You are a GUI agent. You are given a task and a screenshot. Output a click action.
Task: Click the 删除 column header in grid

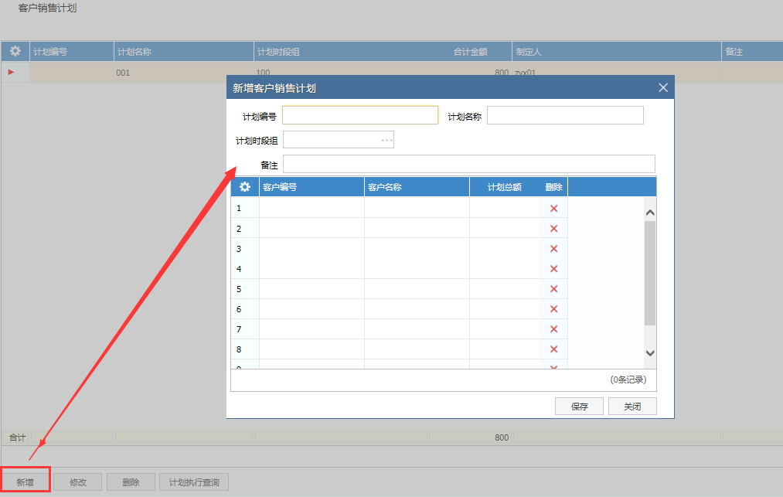click(x=553, y=187)
